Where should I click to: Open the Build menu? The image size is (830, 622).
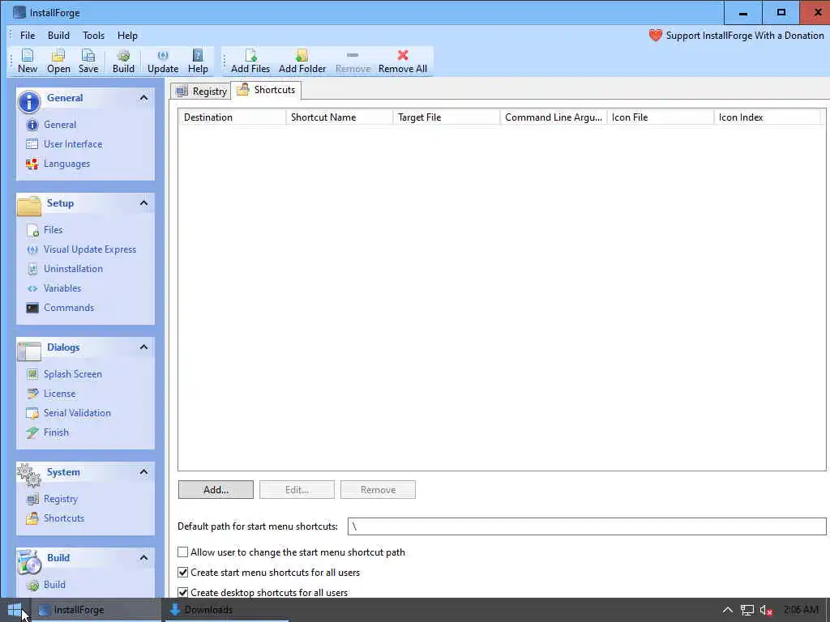[x=58, y=36]
